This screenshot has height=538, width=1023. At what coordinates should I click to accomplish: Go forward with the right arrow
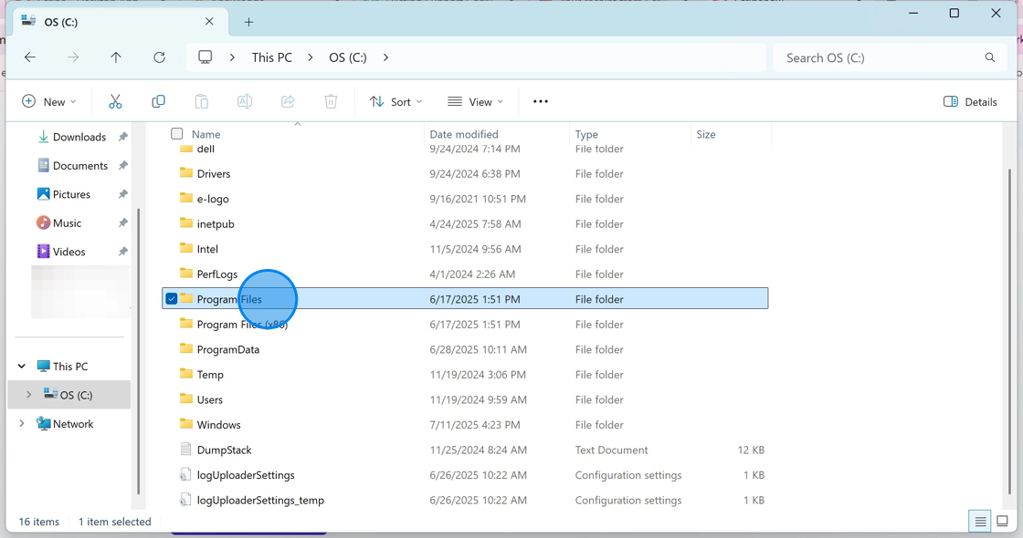coord(73,57)
